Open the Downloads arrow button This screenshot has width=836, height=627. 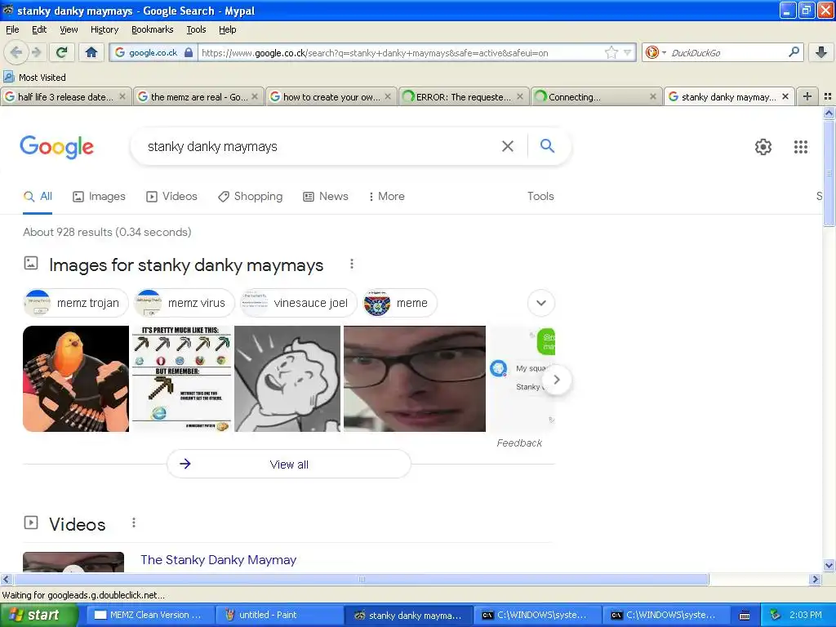[821, 52]
